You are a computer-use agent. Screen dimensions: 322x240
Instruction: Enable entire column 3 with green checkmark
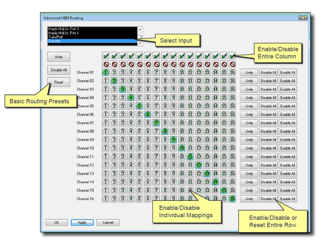[x=122, y=56]
